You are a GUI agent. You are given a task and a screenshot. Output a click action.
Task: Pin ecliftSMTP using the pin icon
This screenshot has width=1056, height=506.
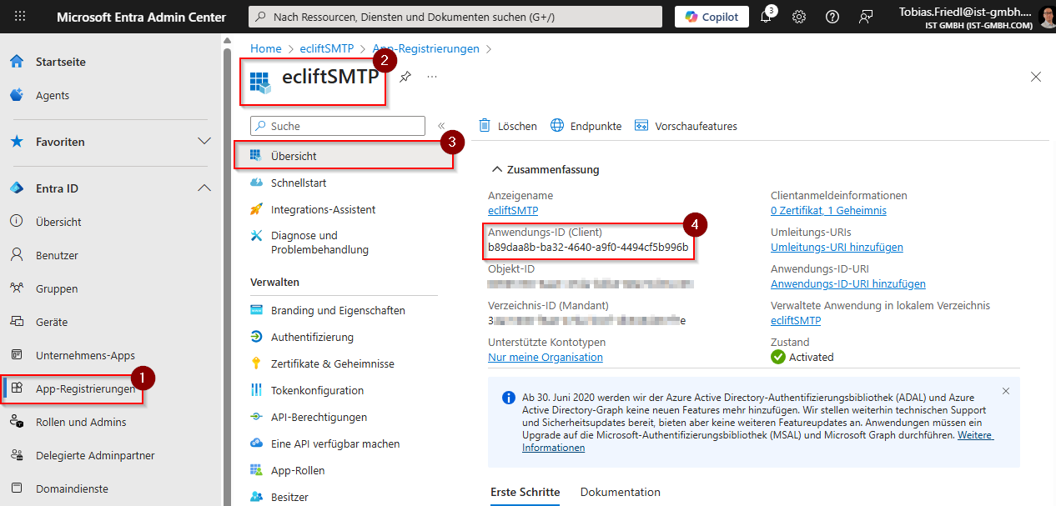405,75
